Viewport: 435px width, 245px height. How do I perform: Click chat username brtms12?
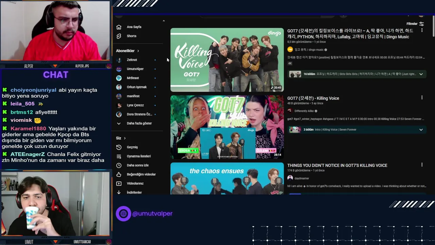(x=22, y=112)
